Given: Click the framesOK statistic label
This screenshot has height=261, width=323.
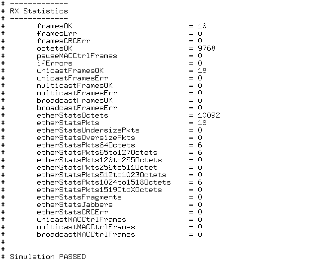Looking at the screenshot, I should 55,26.
